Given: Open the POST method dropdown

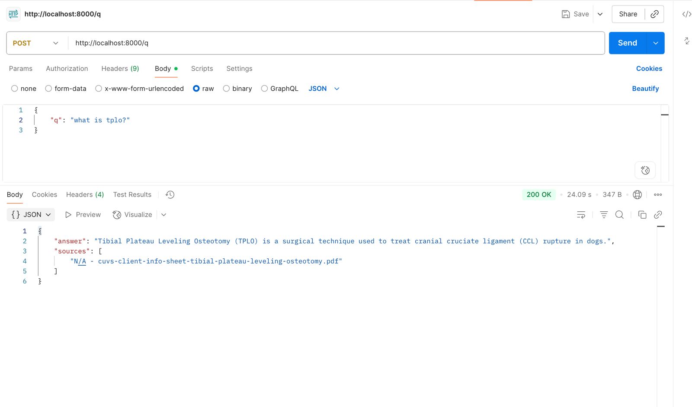Looking at the screenshot, I should click(x=36, y=43).
